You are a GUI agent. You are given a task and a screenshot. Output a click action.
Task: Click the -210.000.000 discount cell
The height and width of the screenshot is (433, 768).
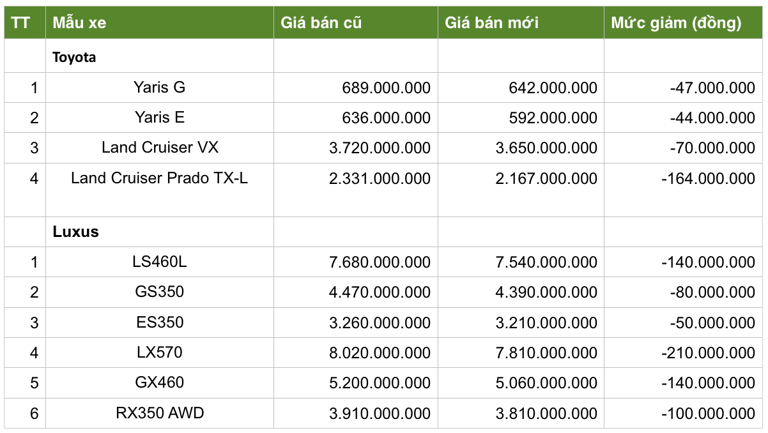[x=709, y=353]
